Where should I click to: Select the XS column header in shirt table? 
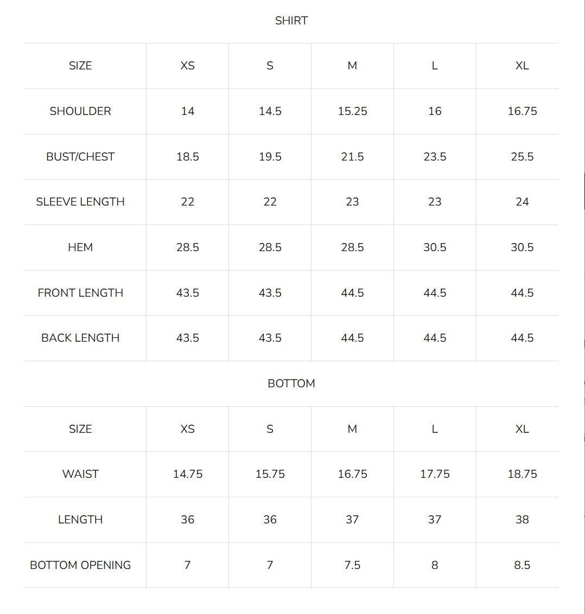(187, 66)
